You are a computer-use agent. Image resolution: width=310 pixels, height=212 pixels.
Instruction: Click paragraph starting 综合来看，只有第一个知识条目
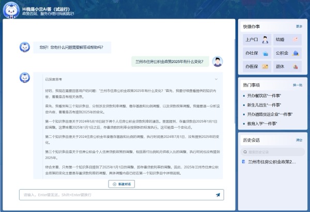(132, 170)
